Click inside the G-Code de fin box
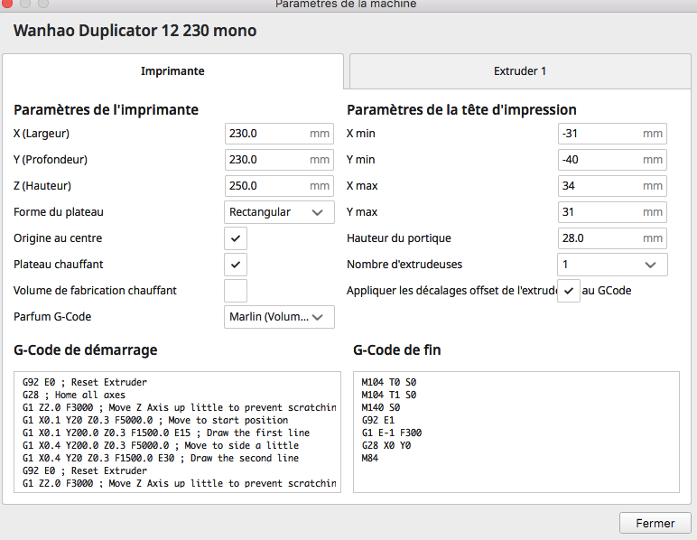Viewport: 697px width, 540px height. (516, 432)
